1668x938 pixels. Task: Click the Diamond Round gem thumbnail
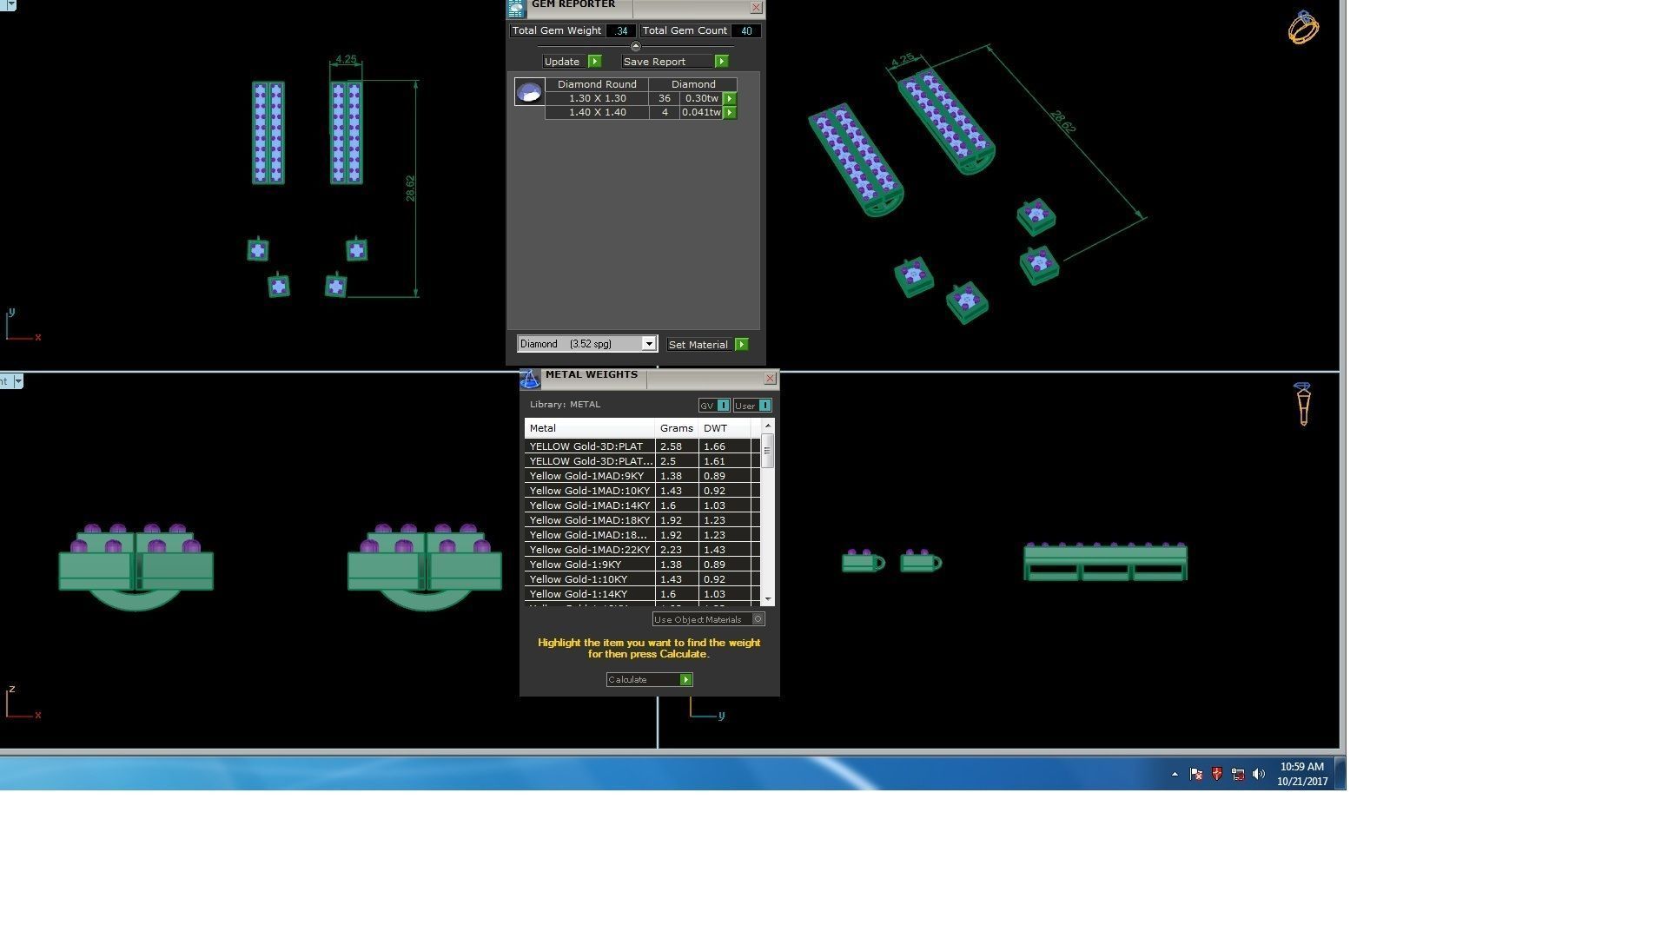[x=529, y=92]
